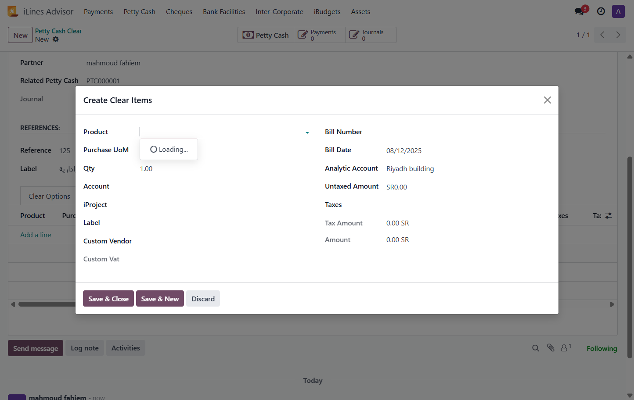Viewport: 634px width, 400px height.
Task: Click the search messages magnifier icon
Action: point(536,348)
